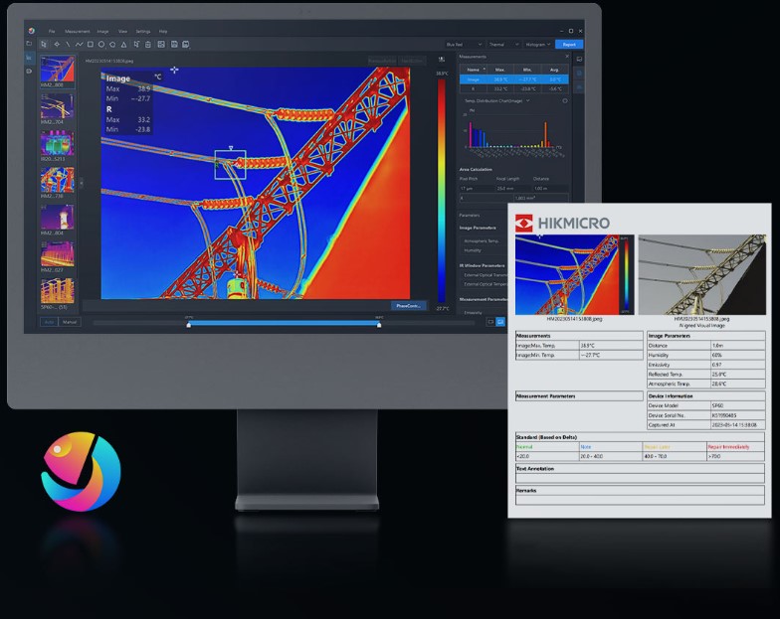
Task: Click the blue Report button
Action: click(x=569, y=44)
